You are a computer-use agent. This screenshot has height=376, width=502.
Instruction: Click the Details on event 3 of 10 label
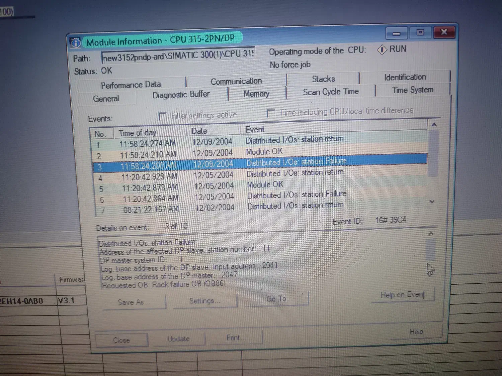(142, 227)
